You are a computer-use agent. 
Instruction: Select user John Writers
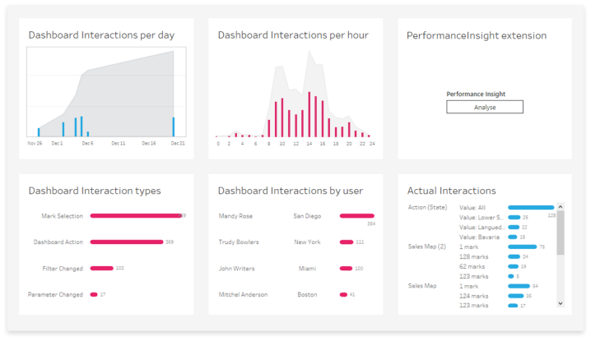coord(237,269)
